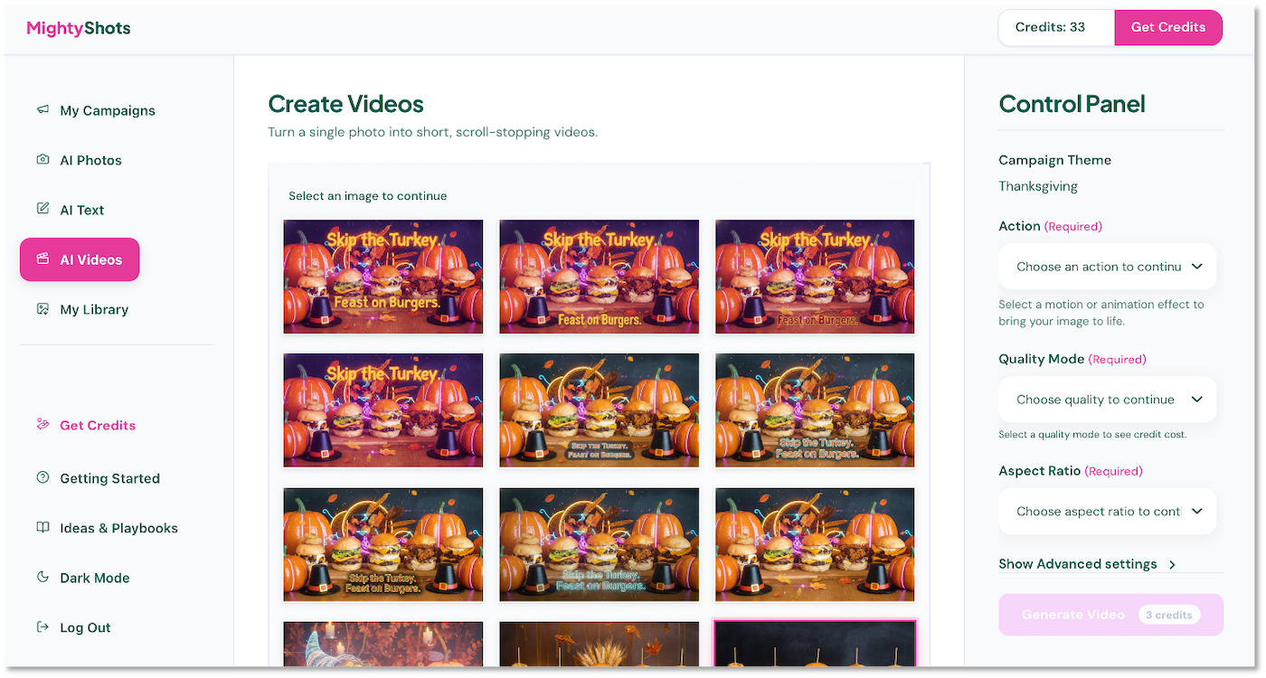Viewport: 1266px width, 678px height.
Task: Click the AI Text pencil icon
Action: pyautogui.click(x=43, y=209)
